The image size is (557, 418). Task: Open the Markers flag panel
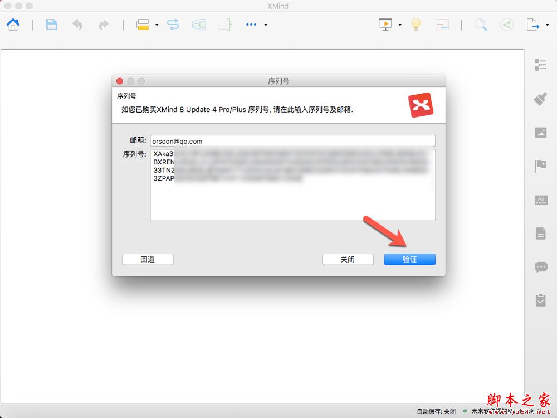(540, 166)
